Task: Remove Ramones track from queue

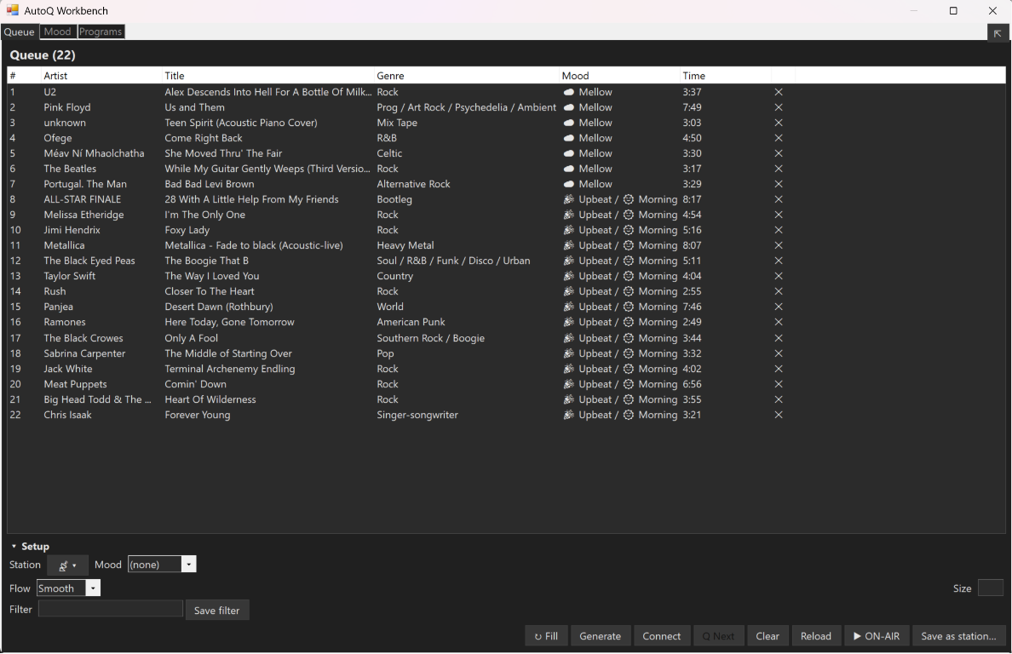Action: coord(779,323)
